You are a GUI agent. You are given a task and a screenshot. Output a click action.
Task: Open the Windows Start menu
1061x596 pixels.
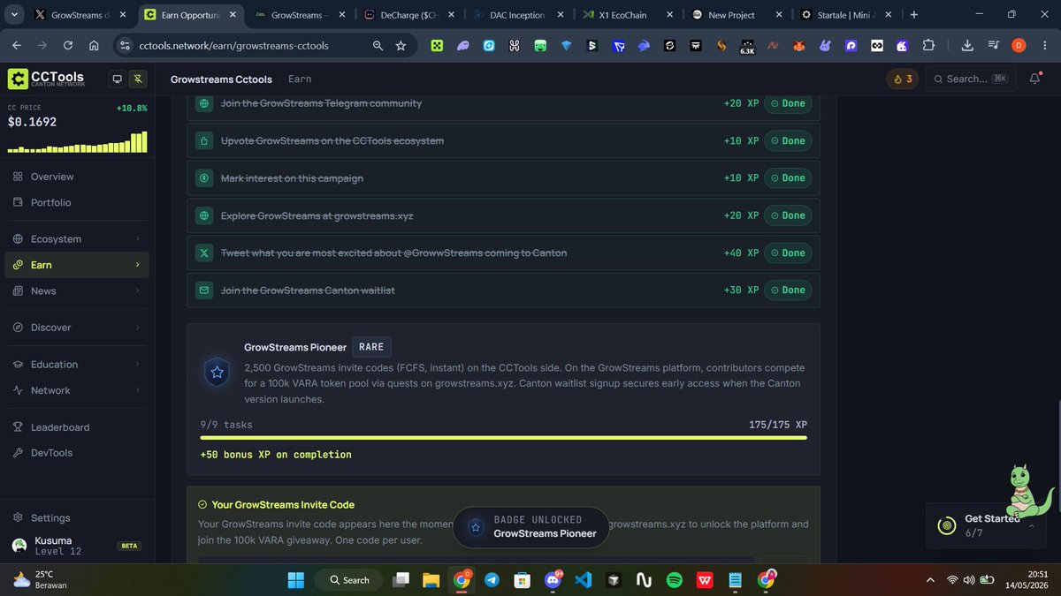[295, 580]
